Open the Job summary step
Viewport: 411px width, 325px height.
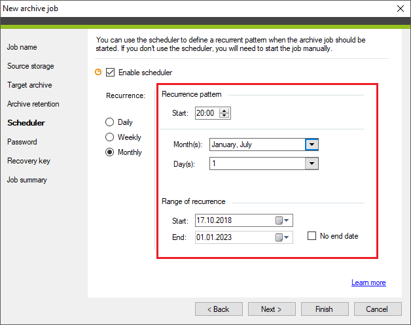click(x=27, y=180)
